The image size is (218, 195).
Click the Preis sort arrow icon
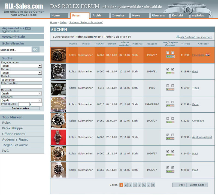(x=182, y=44)
